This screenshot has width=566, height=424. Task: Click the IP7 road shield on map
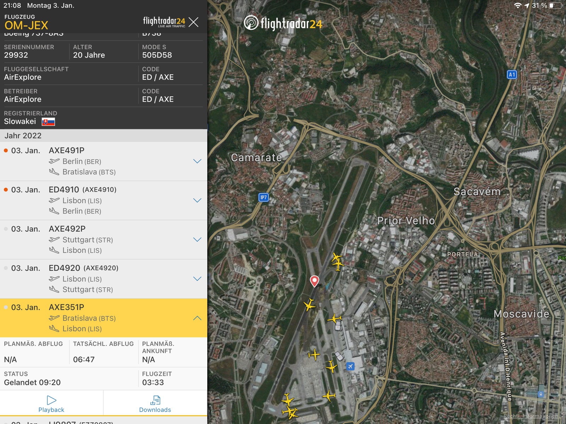coord(264,197)
